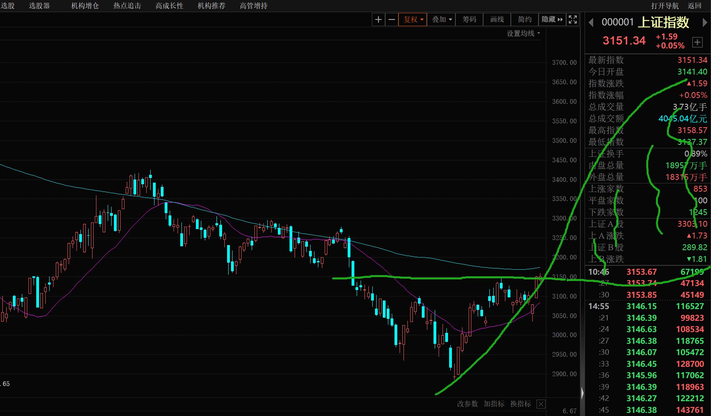Click the 内盘总量 label
Image resolution: width=711 pixels, height=416 pixels.
pyautogui.click(x=606, y=165)
